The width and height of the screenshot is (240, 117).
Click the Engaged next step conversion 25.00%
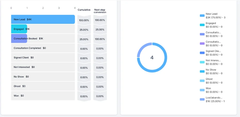coord(100,30)
